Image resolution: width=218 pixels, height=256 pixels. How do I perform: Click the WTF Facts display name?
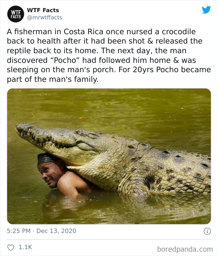[43, 10]
